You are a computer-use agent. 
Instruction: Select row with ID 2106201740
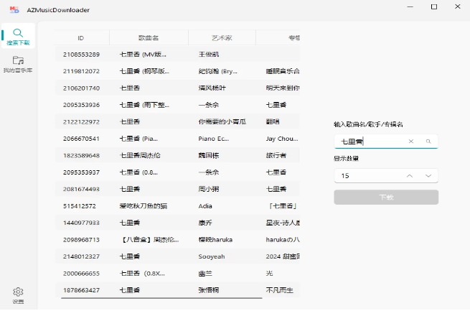click(x=177, y=88)
